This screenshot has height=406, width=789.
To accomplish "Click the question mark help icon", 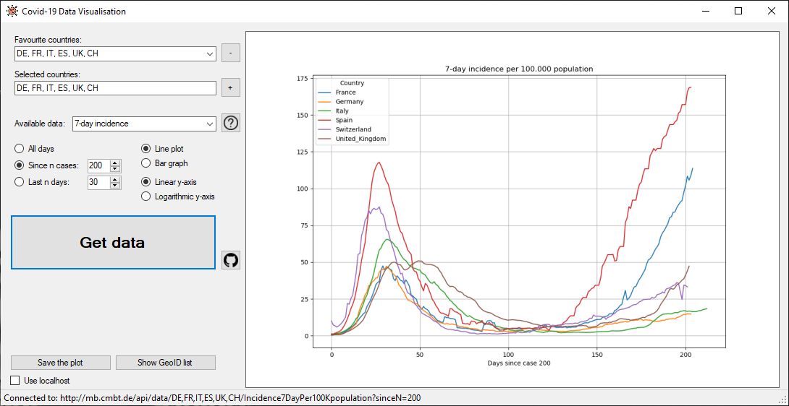I will pos(231,123).
